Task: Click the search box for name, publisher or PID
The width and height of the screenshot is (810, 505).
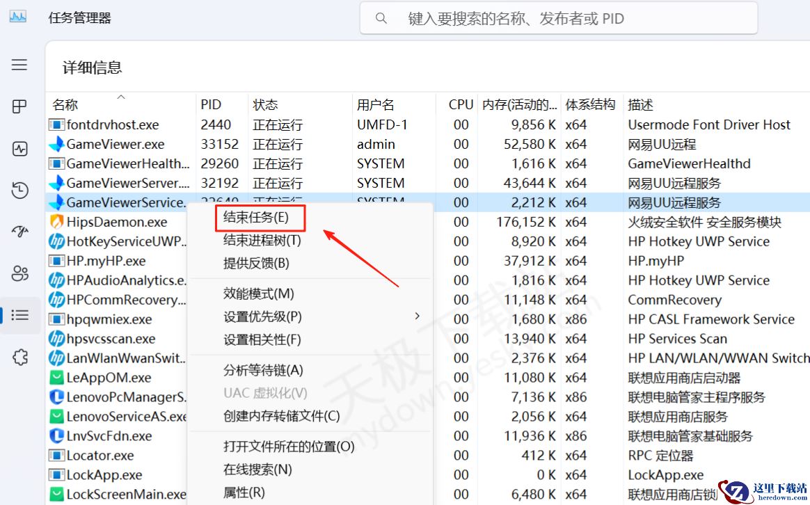Action: [558, 19]
